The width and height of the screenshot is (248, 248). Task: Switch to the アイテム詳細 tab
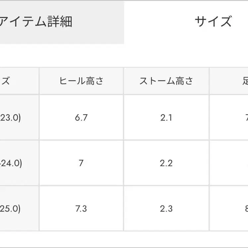(36, 22)
